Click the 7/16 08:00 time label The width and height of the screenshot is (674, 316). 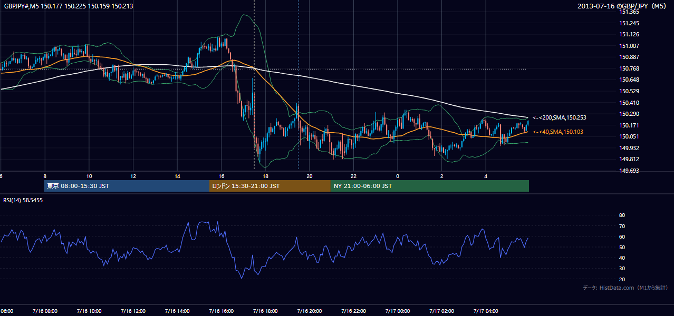[x=44, y=311]
